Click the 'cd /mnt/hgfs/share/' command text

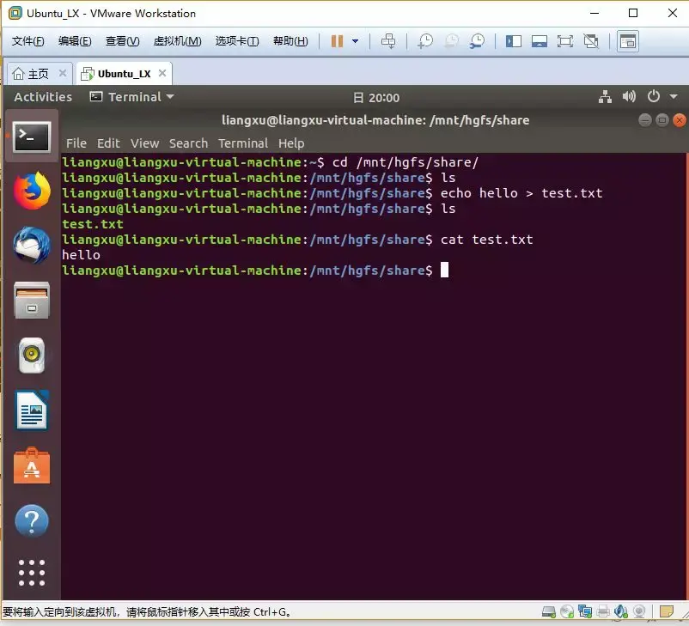click(405, 162)
